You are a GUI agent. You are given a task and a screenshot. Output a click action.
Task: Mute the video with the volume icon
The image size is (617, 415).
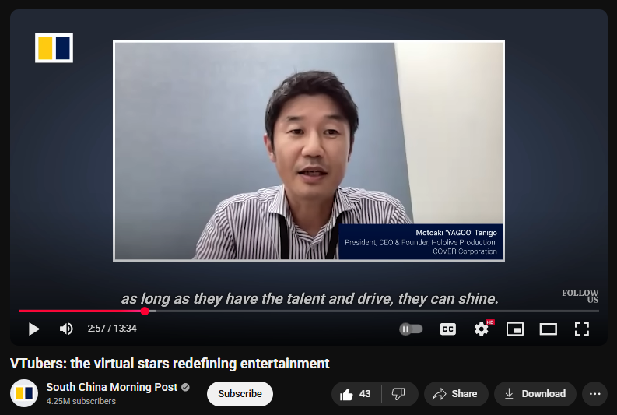tap(66, 329)
